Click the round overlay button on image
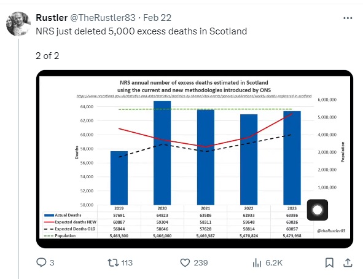The image size is (363, 279). pos(318,210)
